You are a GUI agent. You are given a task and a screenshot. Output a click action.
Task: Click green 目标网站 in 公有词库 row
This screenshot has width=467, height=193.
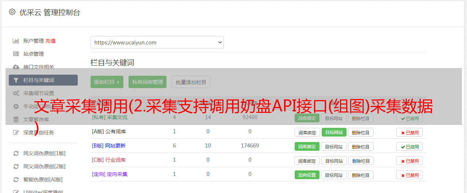(x=334, y=133)
